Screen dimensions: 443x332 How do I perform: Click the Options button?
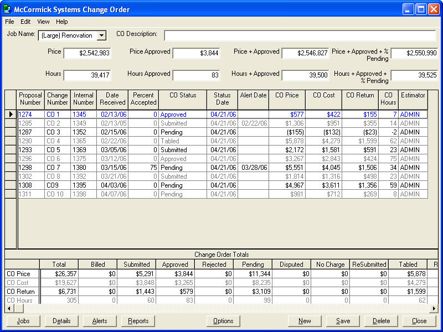pos(223,321)
